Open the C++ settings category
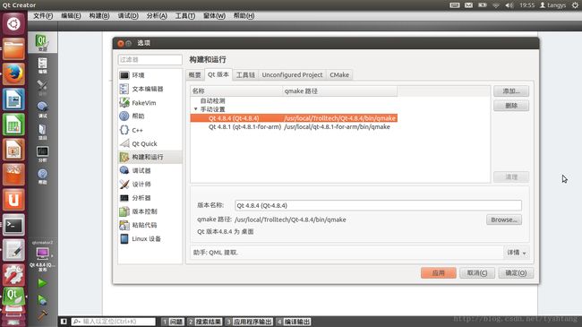The height and width of the screenshot is (327, 582). (150, 130)
